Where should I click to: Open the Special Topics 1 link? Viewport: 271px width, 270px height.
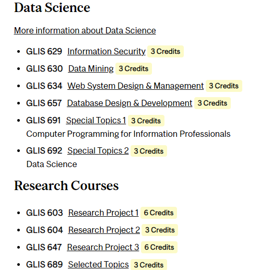(96, 121)
